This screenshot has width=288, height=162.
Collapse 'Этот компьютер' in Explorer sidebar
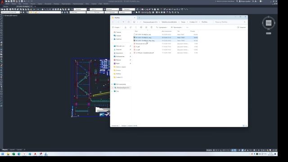tap(112, 84)
